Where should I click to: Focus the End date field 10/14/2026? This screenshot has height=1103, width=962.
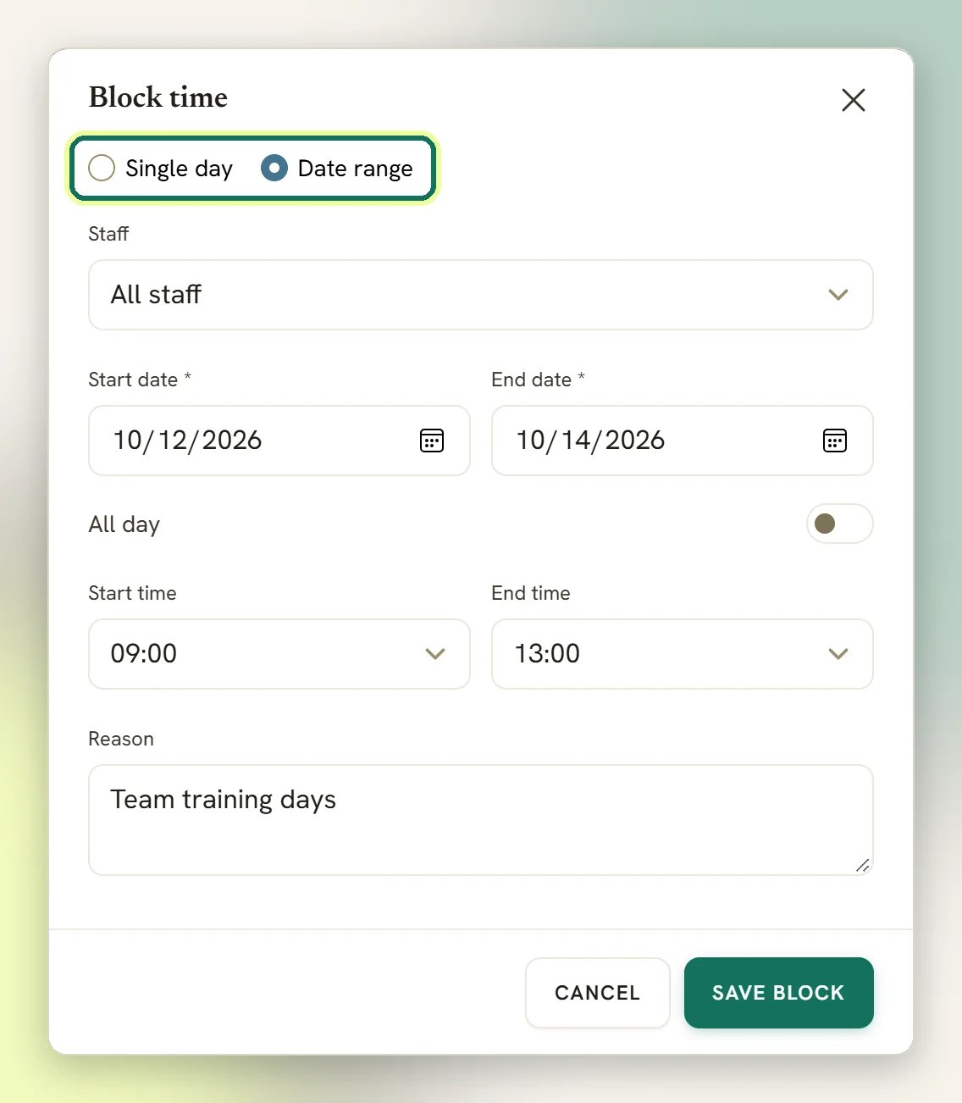[682, 441]
